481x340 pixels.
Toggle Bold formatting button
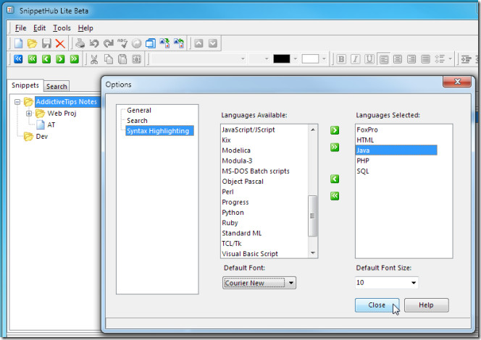click(x=341, y=59)
